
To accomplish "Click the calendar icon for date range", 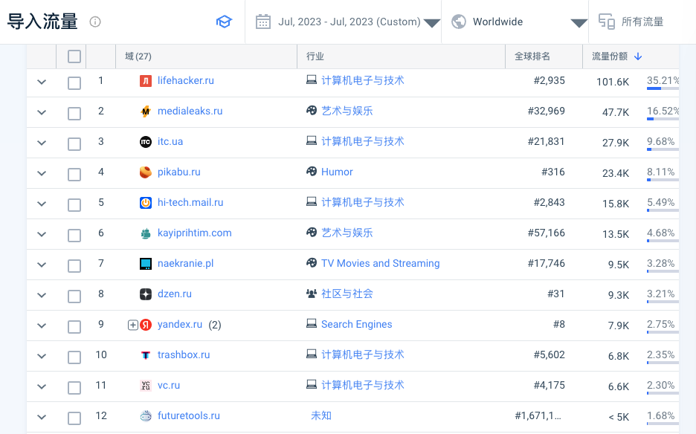I will point(262,22).
